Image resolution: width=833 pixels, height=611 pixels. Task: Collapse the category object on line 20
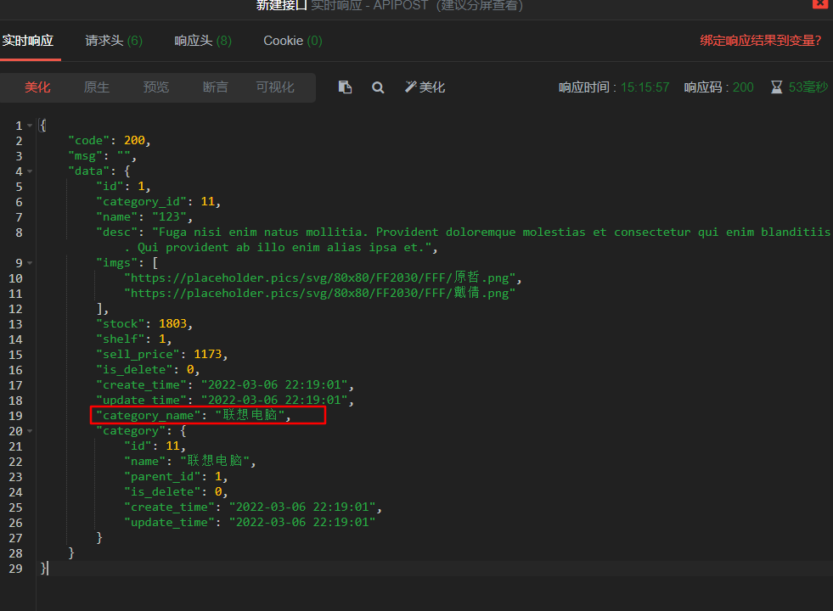click(28, 430)
